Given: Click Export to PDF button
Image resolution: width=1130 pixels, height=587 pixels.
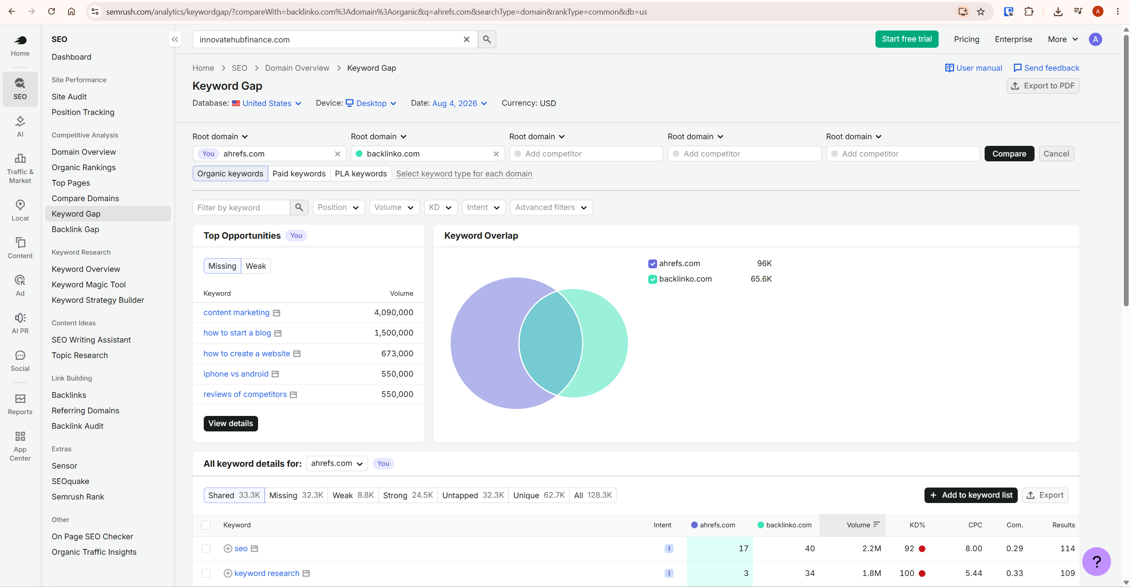Looking at the screenshot, I should pos(1042,86).
